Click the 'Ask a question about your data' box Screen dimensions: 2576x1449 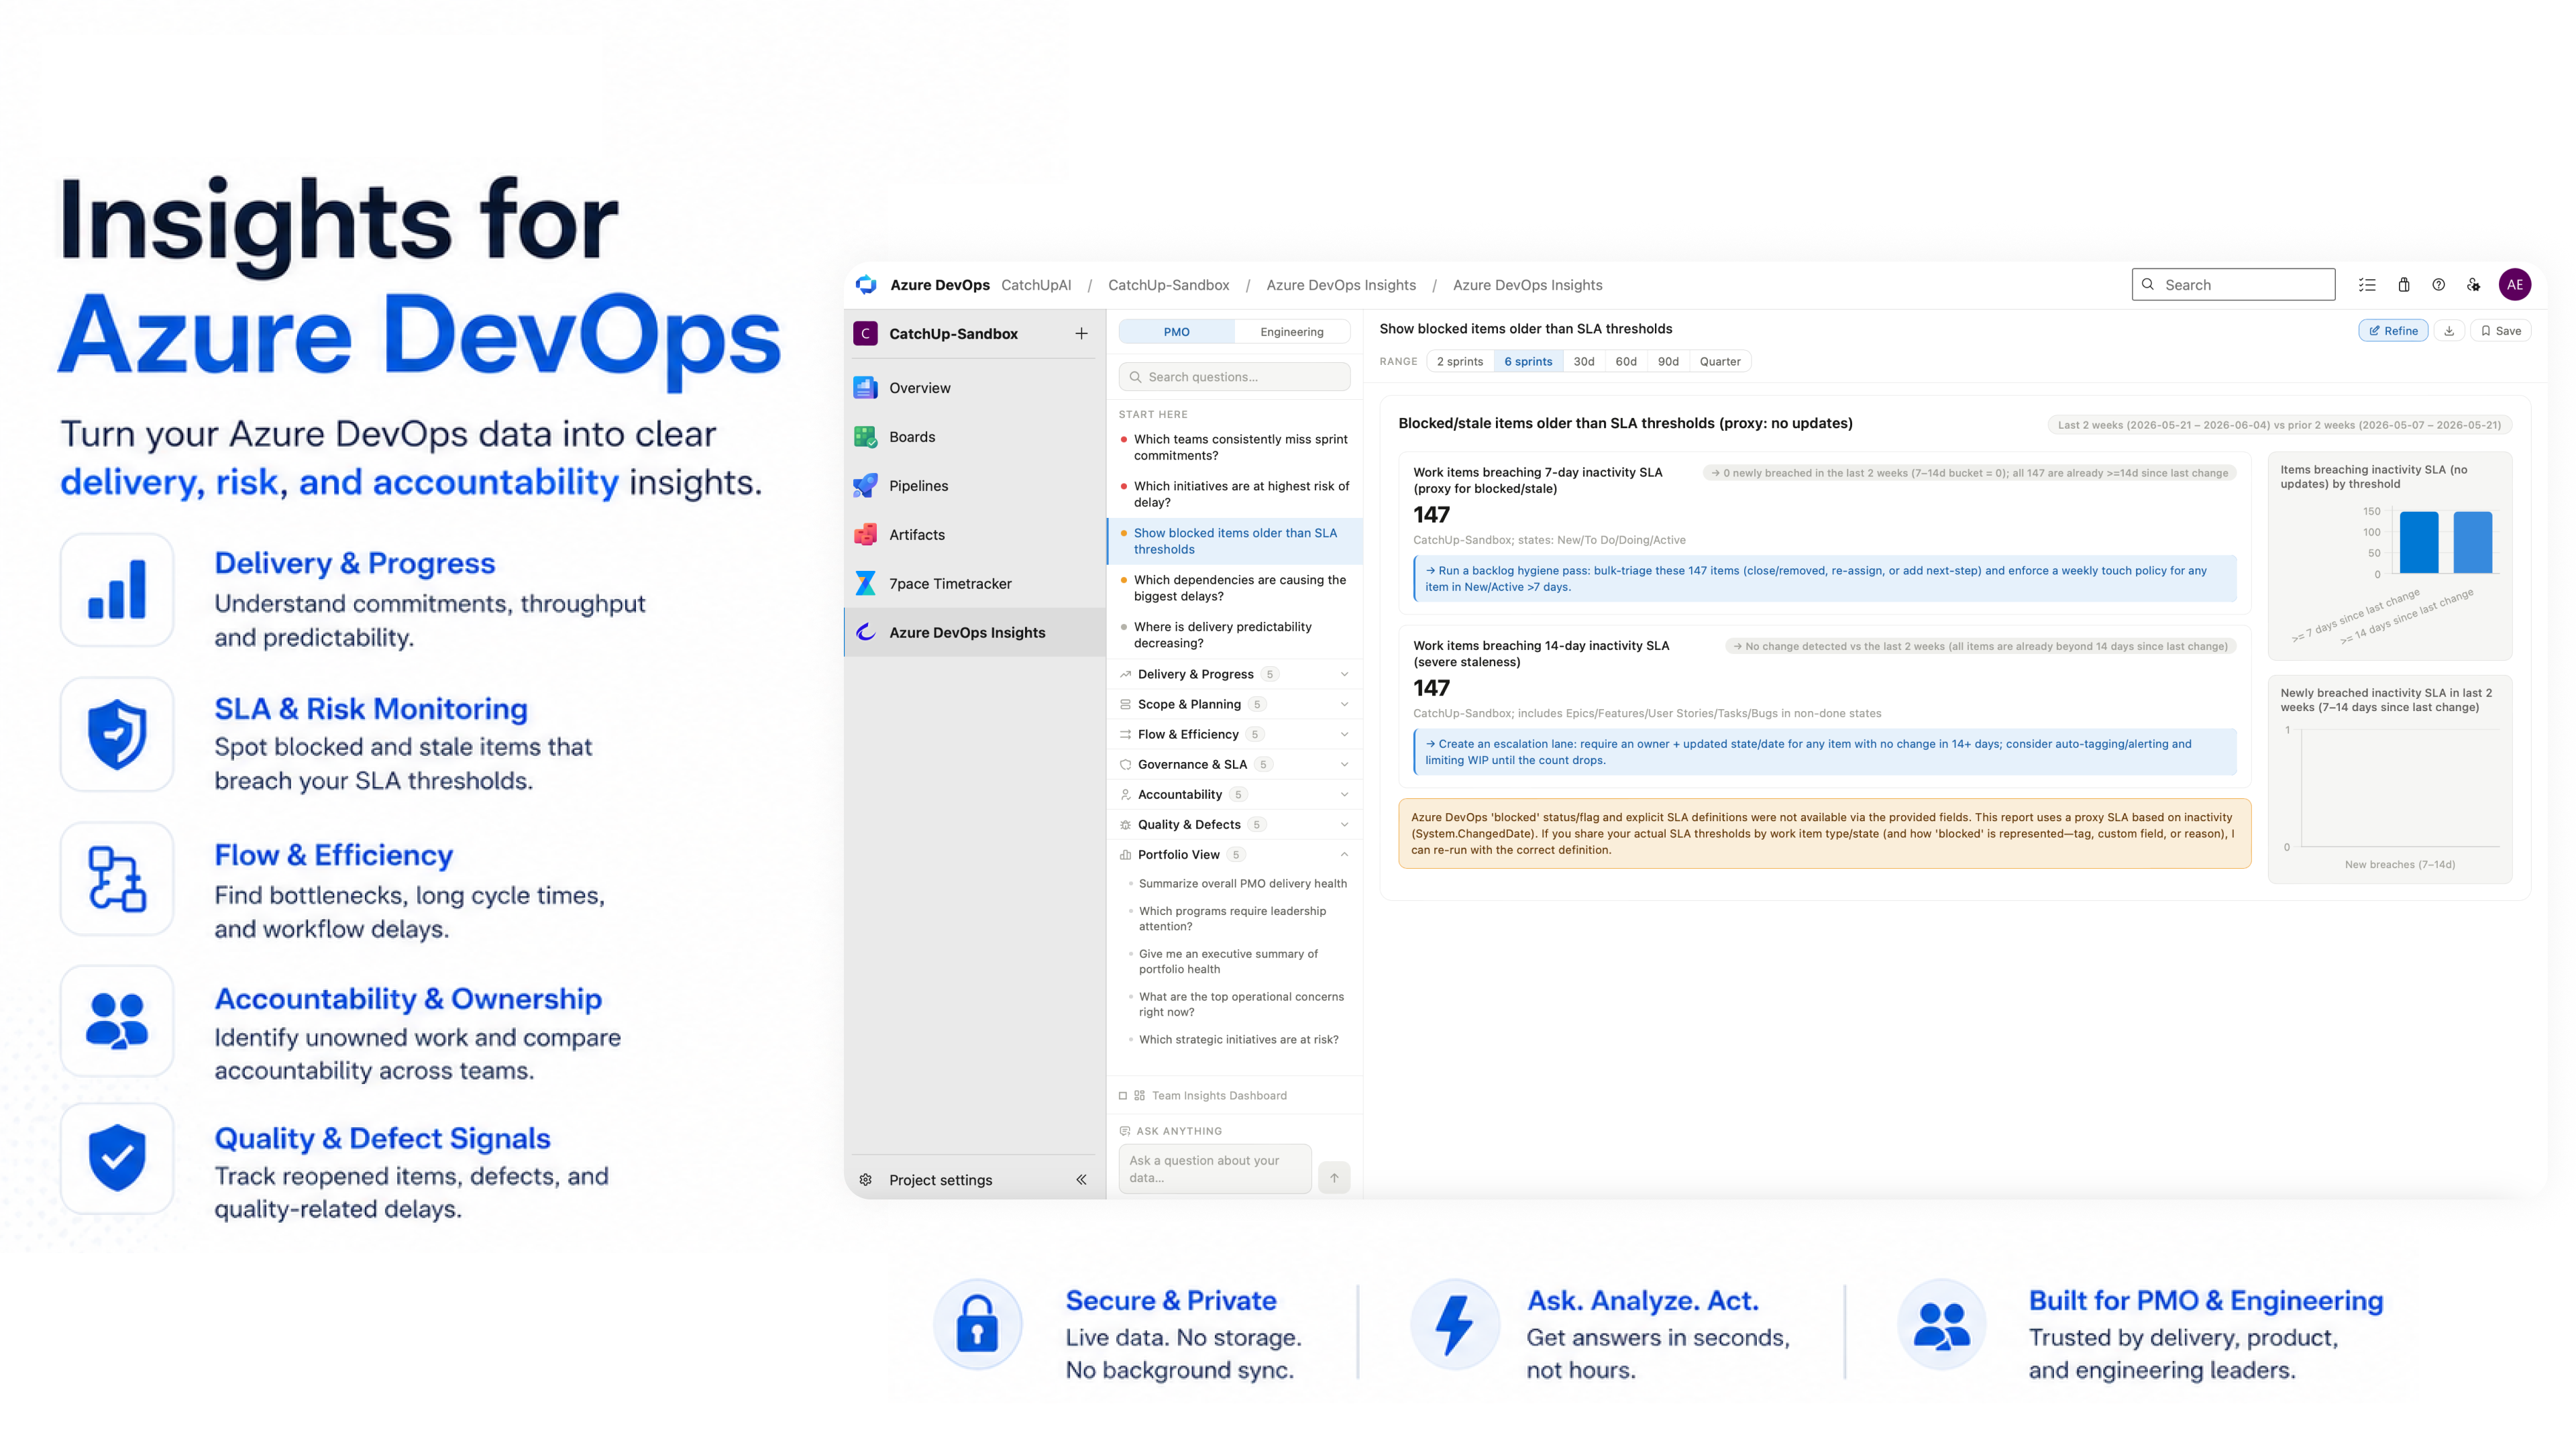(x=1214, y=1169)
